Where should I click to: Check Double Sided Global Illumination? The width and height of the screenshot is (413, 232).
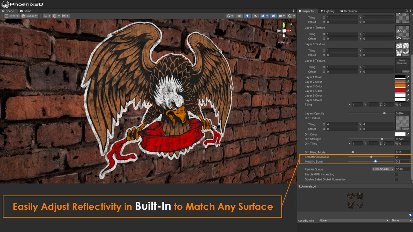coord(396,179)
